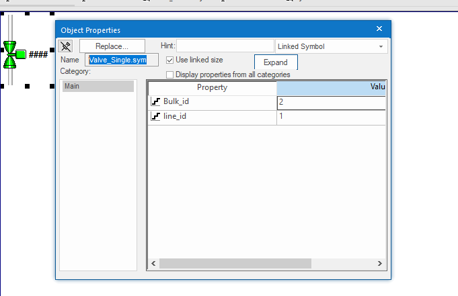Click the pin icon in Object Properties

[x=65, y=46]
